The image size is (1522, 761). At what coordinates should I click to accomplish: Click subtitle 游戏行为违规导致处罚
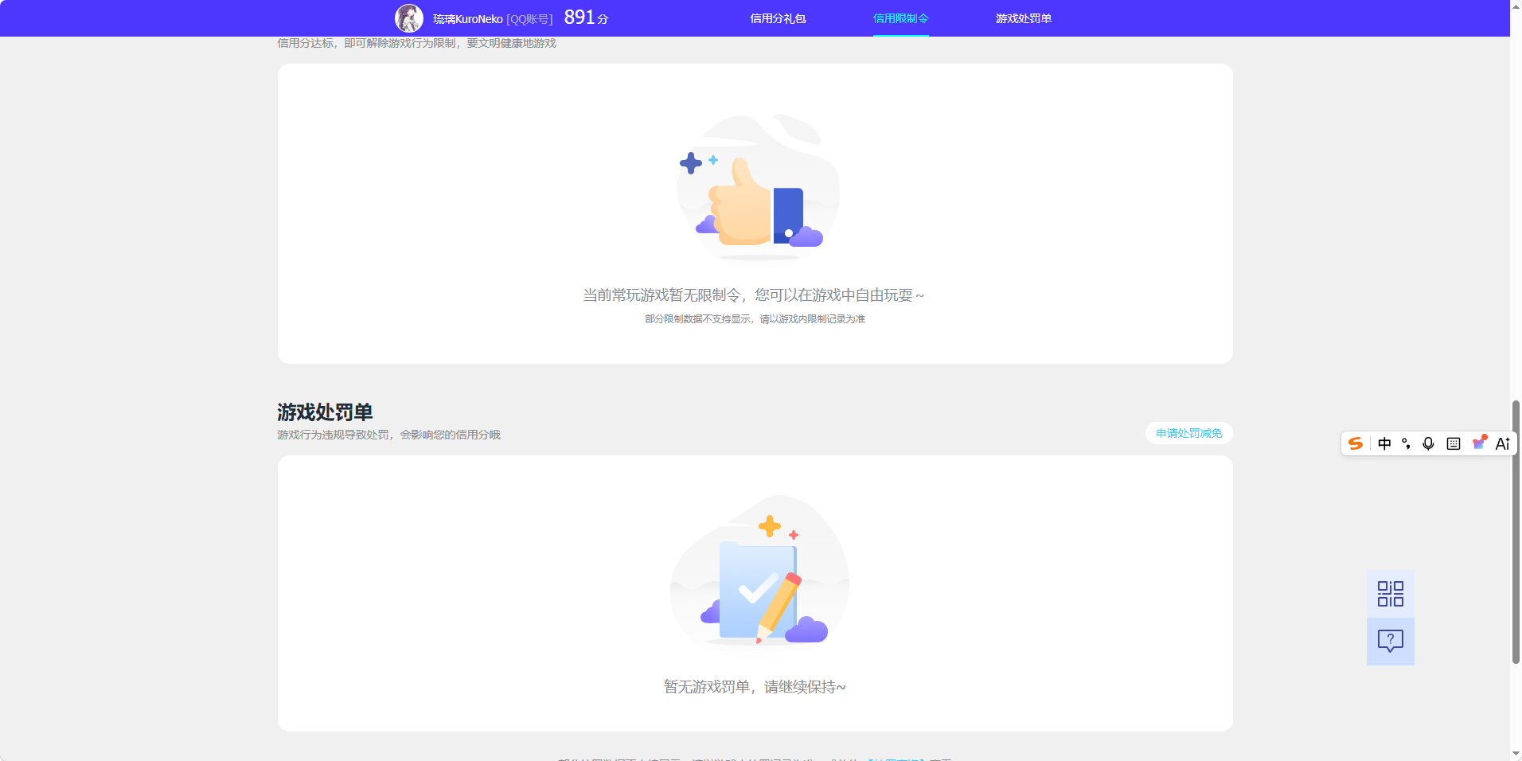pyautogui.click(x=333, y=435)
